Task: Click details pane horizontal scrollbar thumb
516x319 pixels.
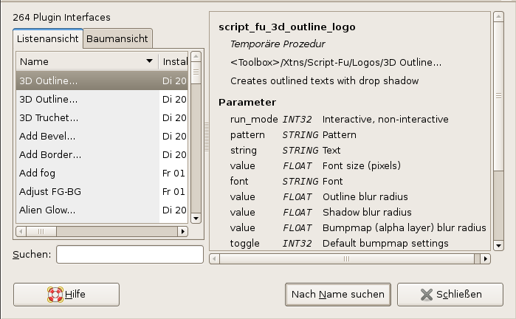Action: tap(347, 258)
